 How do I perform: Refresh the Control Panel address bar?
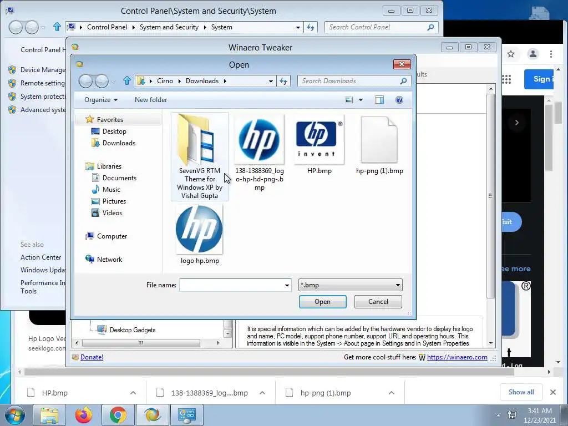(x=311, y=27)
